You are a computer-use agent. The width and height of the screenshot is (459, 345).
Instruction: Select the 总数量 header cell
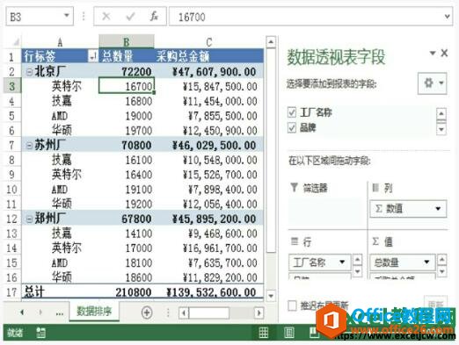127,56
